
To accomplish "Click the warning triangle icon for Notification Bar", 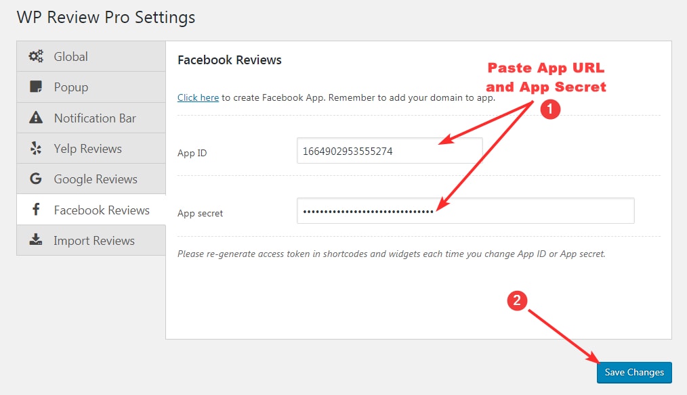I will (x=36, y=118).
